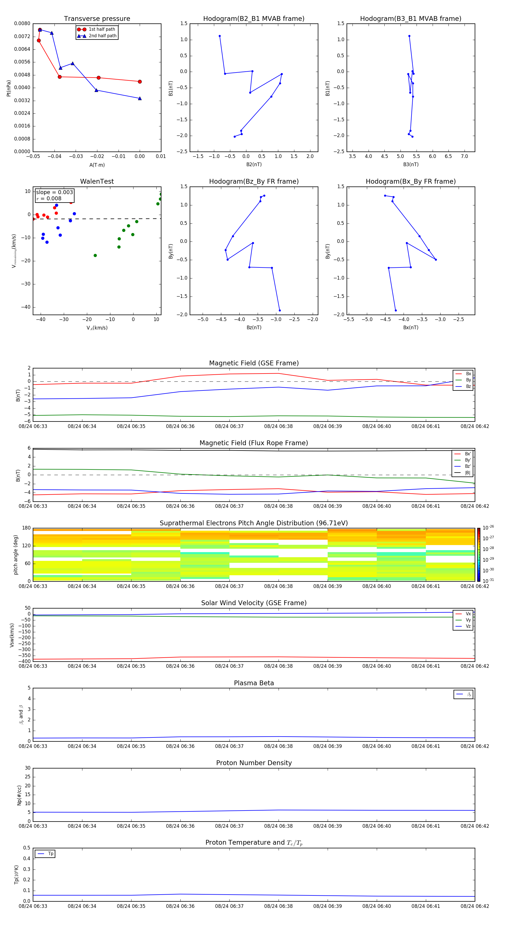The height and width of the screenshot is (931, 508).
Task: Click the Suprathermal Electrons Pitch Angle Distribution title
Action: pos(254,523)
